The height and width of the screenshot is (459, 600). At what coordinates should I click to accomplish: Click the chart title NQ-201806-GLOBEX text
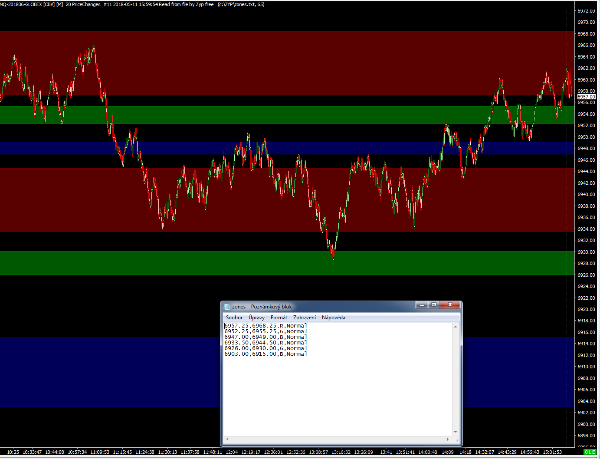tap(21, 4)
